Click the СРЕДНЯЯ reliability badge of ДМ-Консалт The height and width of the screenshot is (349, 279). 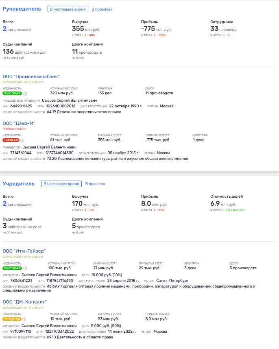point(12,319)
